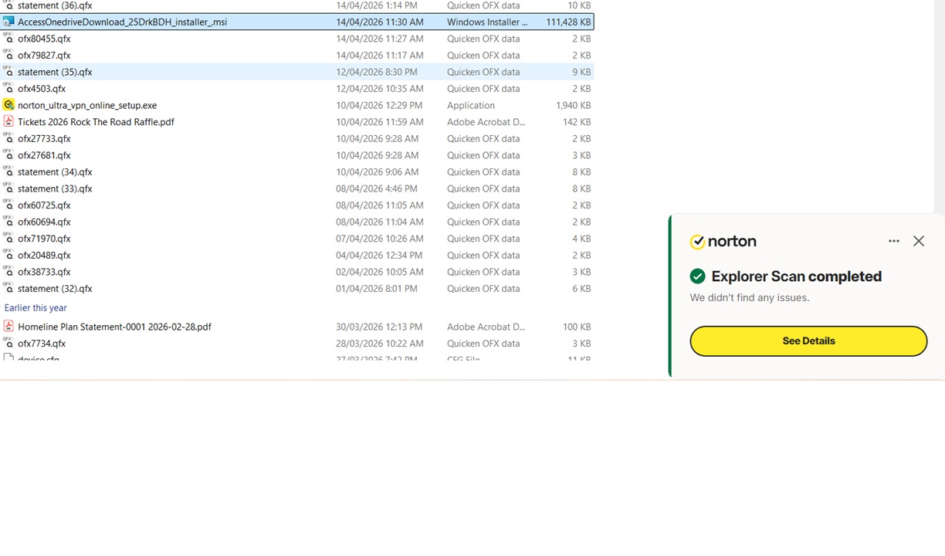Select the ofx20489.qfx file name

pyautogui.click(x=44, y=256)
